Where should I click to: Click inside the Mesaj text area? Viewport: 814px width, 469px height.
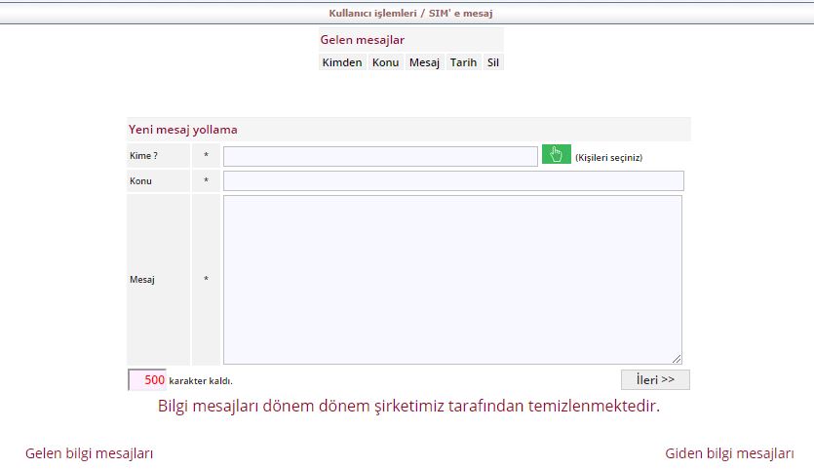[x=452, y=280]
